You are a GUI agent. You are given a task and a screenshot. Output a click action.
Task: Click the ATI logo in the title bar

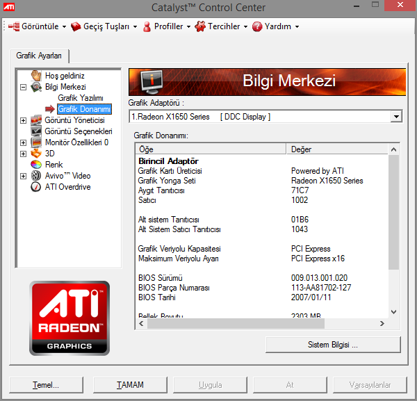tap(9, 7)
